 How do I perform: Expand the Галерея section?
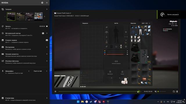(47, 9)
